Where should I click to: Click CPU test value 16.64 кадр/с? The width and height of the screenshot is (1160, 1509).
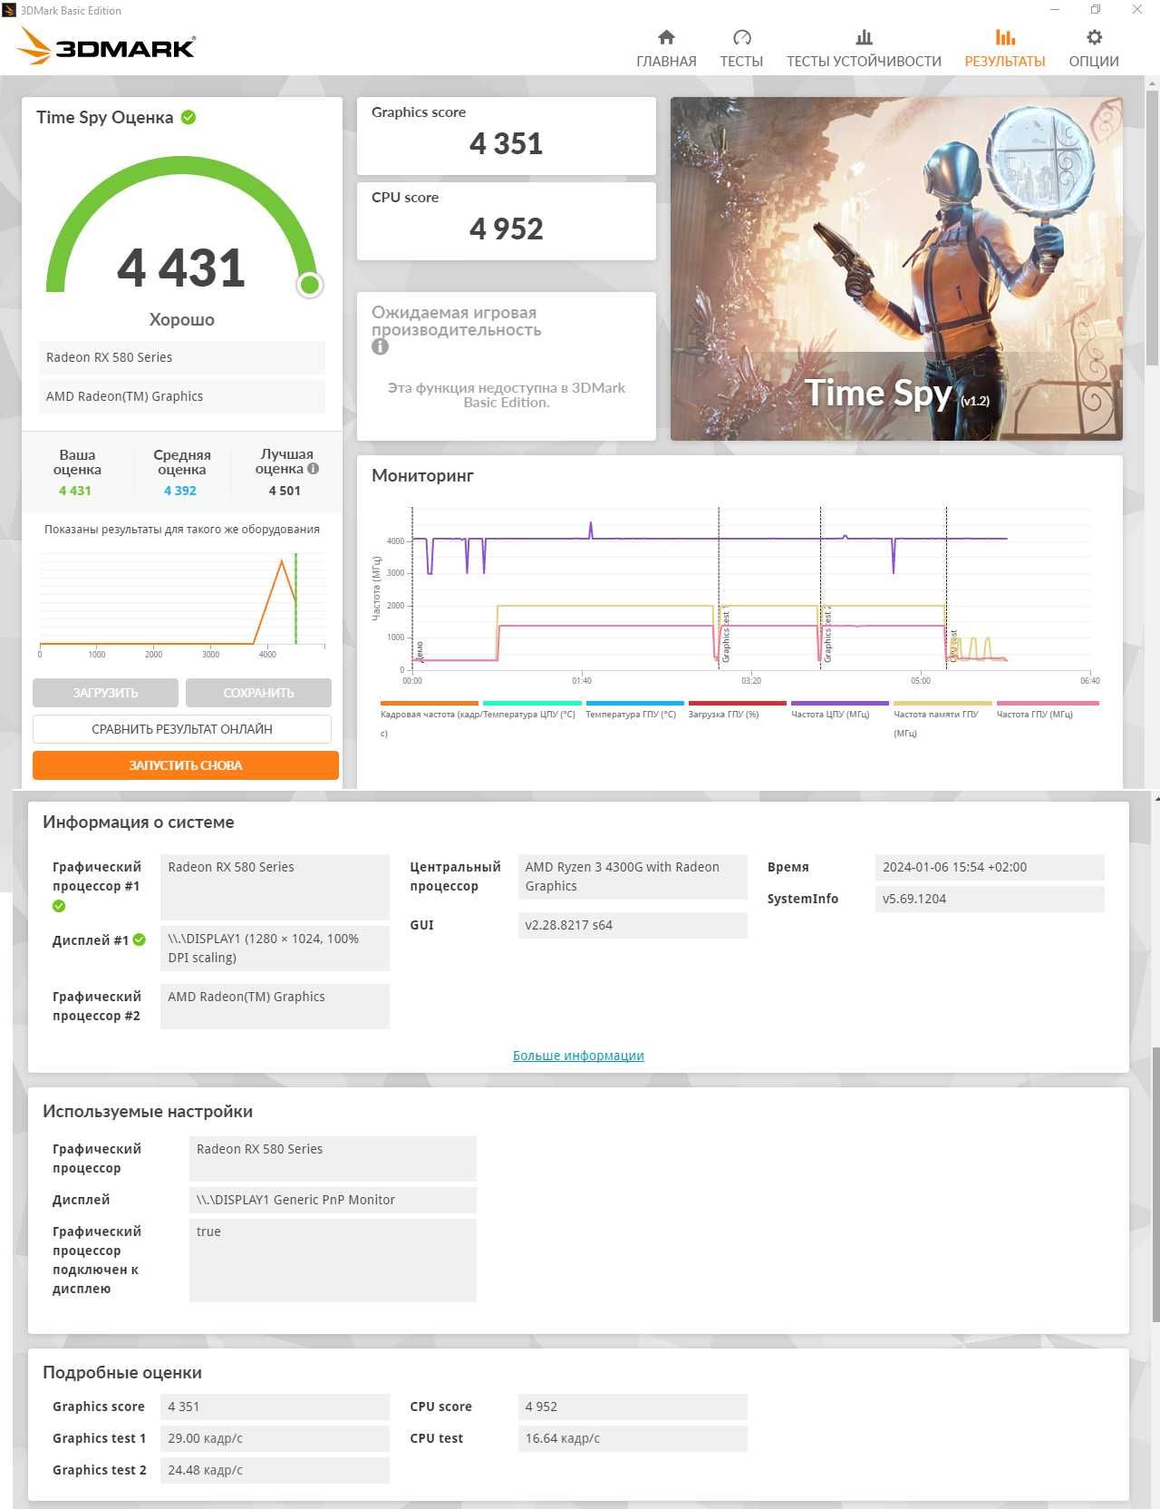[633, 1438]
